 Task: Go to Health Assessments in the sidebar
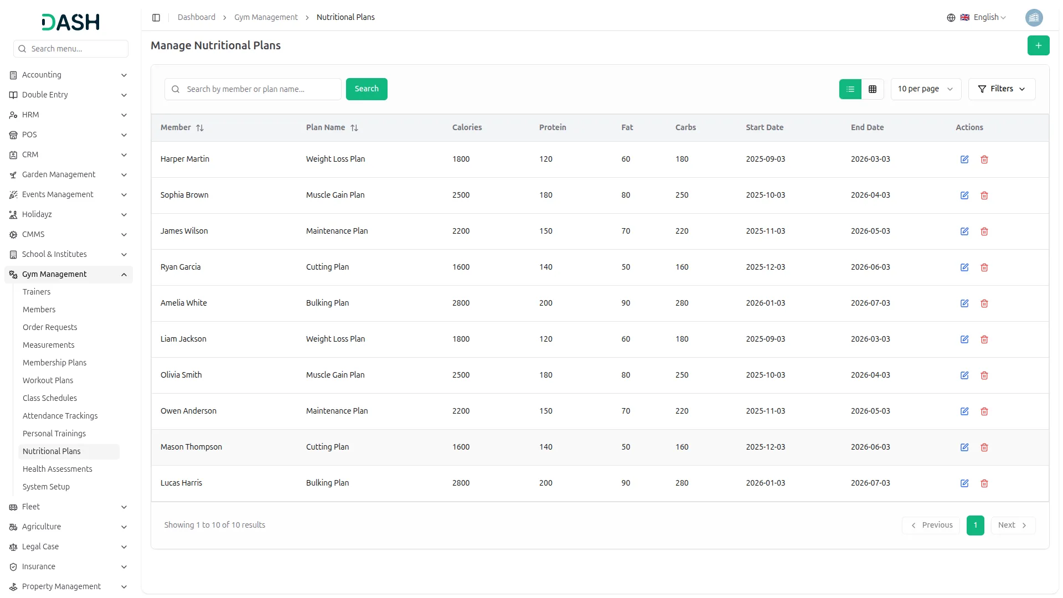[x=57, y=469]
